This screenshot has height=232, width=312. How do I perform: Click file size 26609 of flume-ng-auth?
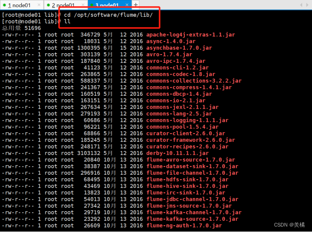pyautogui.click(x=92, y=225)
